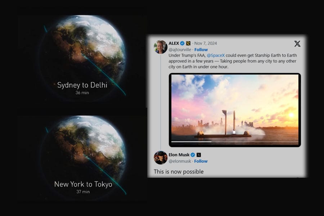This screenshot has height=216, width=324.
Task: Click the @elonmusk handle
Action: click(180, 161)
